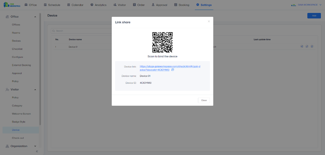This screenshot has height=155, width=325.
Task: Click the Approval stamp icon in top bar
Action: tap(153, 5)
